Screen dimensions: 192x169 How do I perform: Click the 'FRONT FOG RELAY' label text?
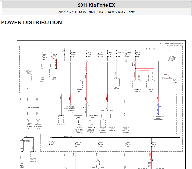(x=175, y=81)
